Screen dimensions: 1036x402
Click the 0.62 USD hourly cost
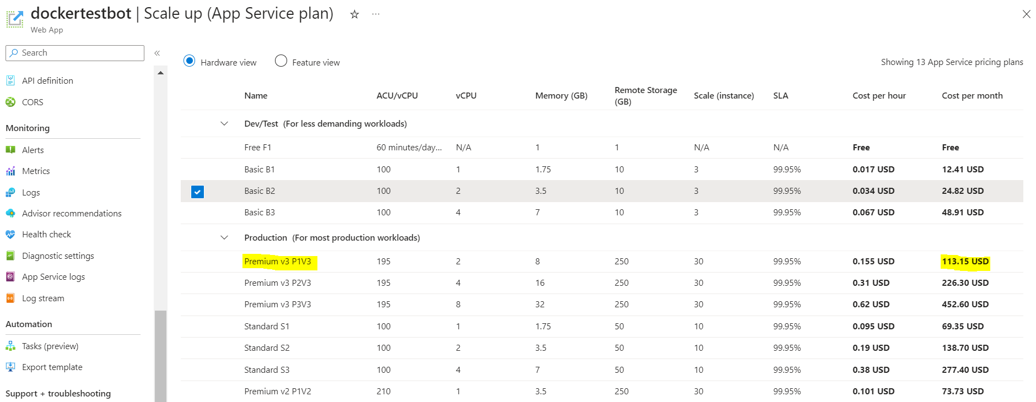pyautogui.click(x=871, y=304)
